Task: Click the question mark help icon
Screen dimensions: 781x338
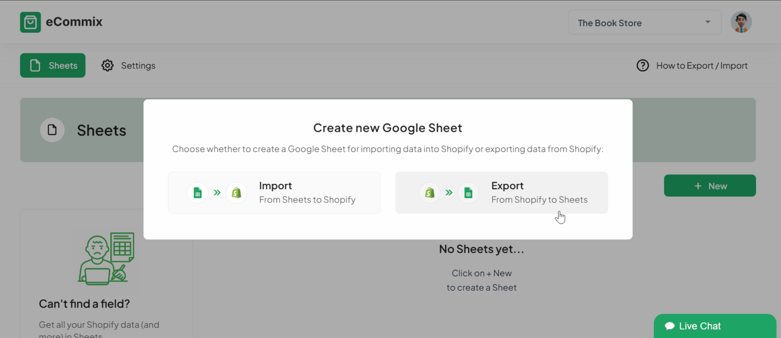Action: pos(643,66)
